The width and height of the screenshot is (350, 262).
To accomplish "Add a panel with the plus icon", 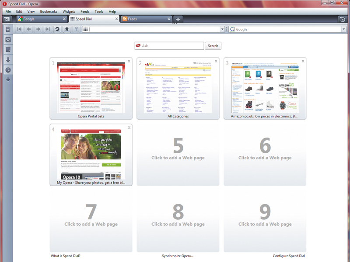I will pyautogui.click(x=8, y=79).
